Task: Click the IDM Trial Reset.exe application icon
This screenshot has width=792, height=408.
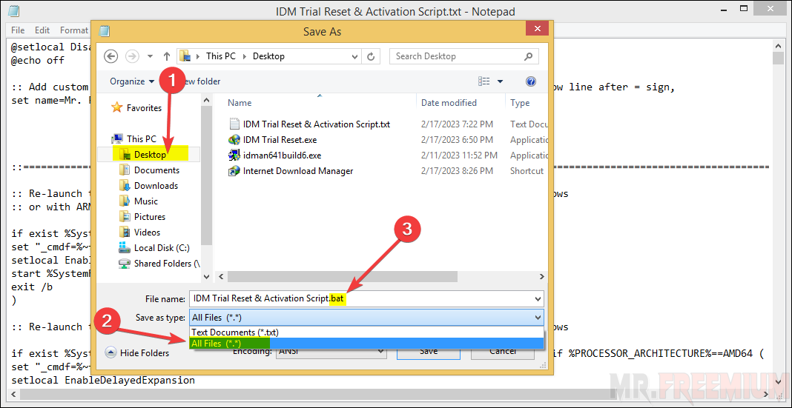Action: (234, 140)
